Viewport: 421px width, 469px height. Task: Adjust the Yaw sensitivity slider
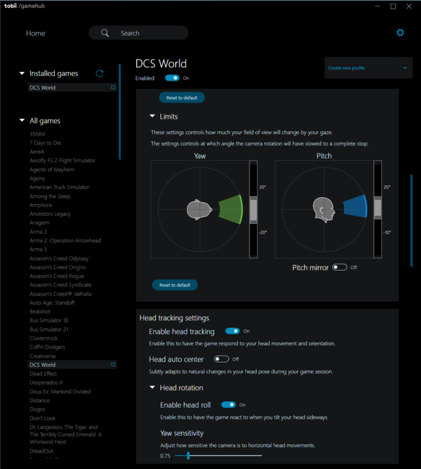click(x=188, y=456)
